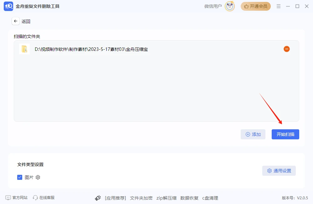The image size is (313, 204).
Task: Minimize the window
Action: pos(288,6)
